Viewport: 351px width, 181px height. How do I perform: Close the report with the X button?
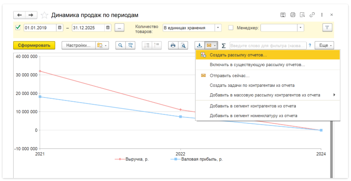(331, 15)
